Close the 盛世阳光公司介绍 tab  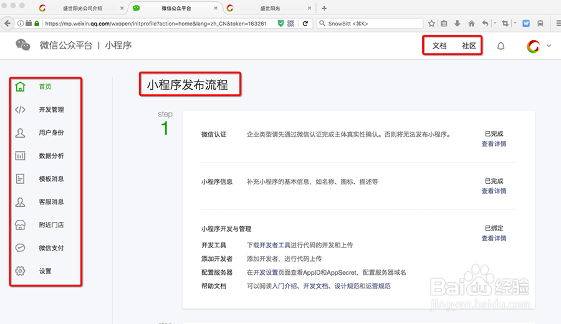pos(122,8)
